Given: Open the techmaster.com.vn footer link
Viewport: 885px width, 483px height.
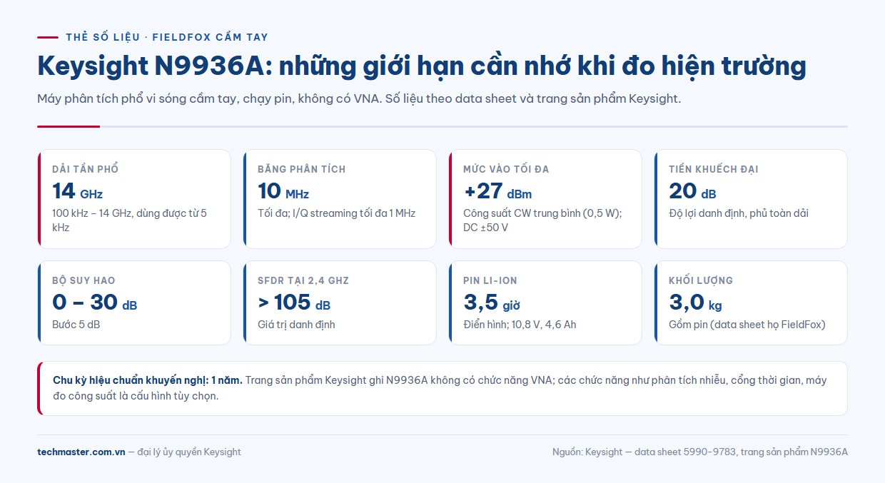Looking at the screenshot, I should (x=81, y=452).
